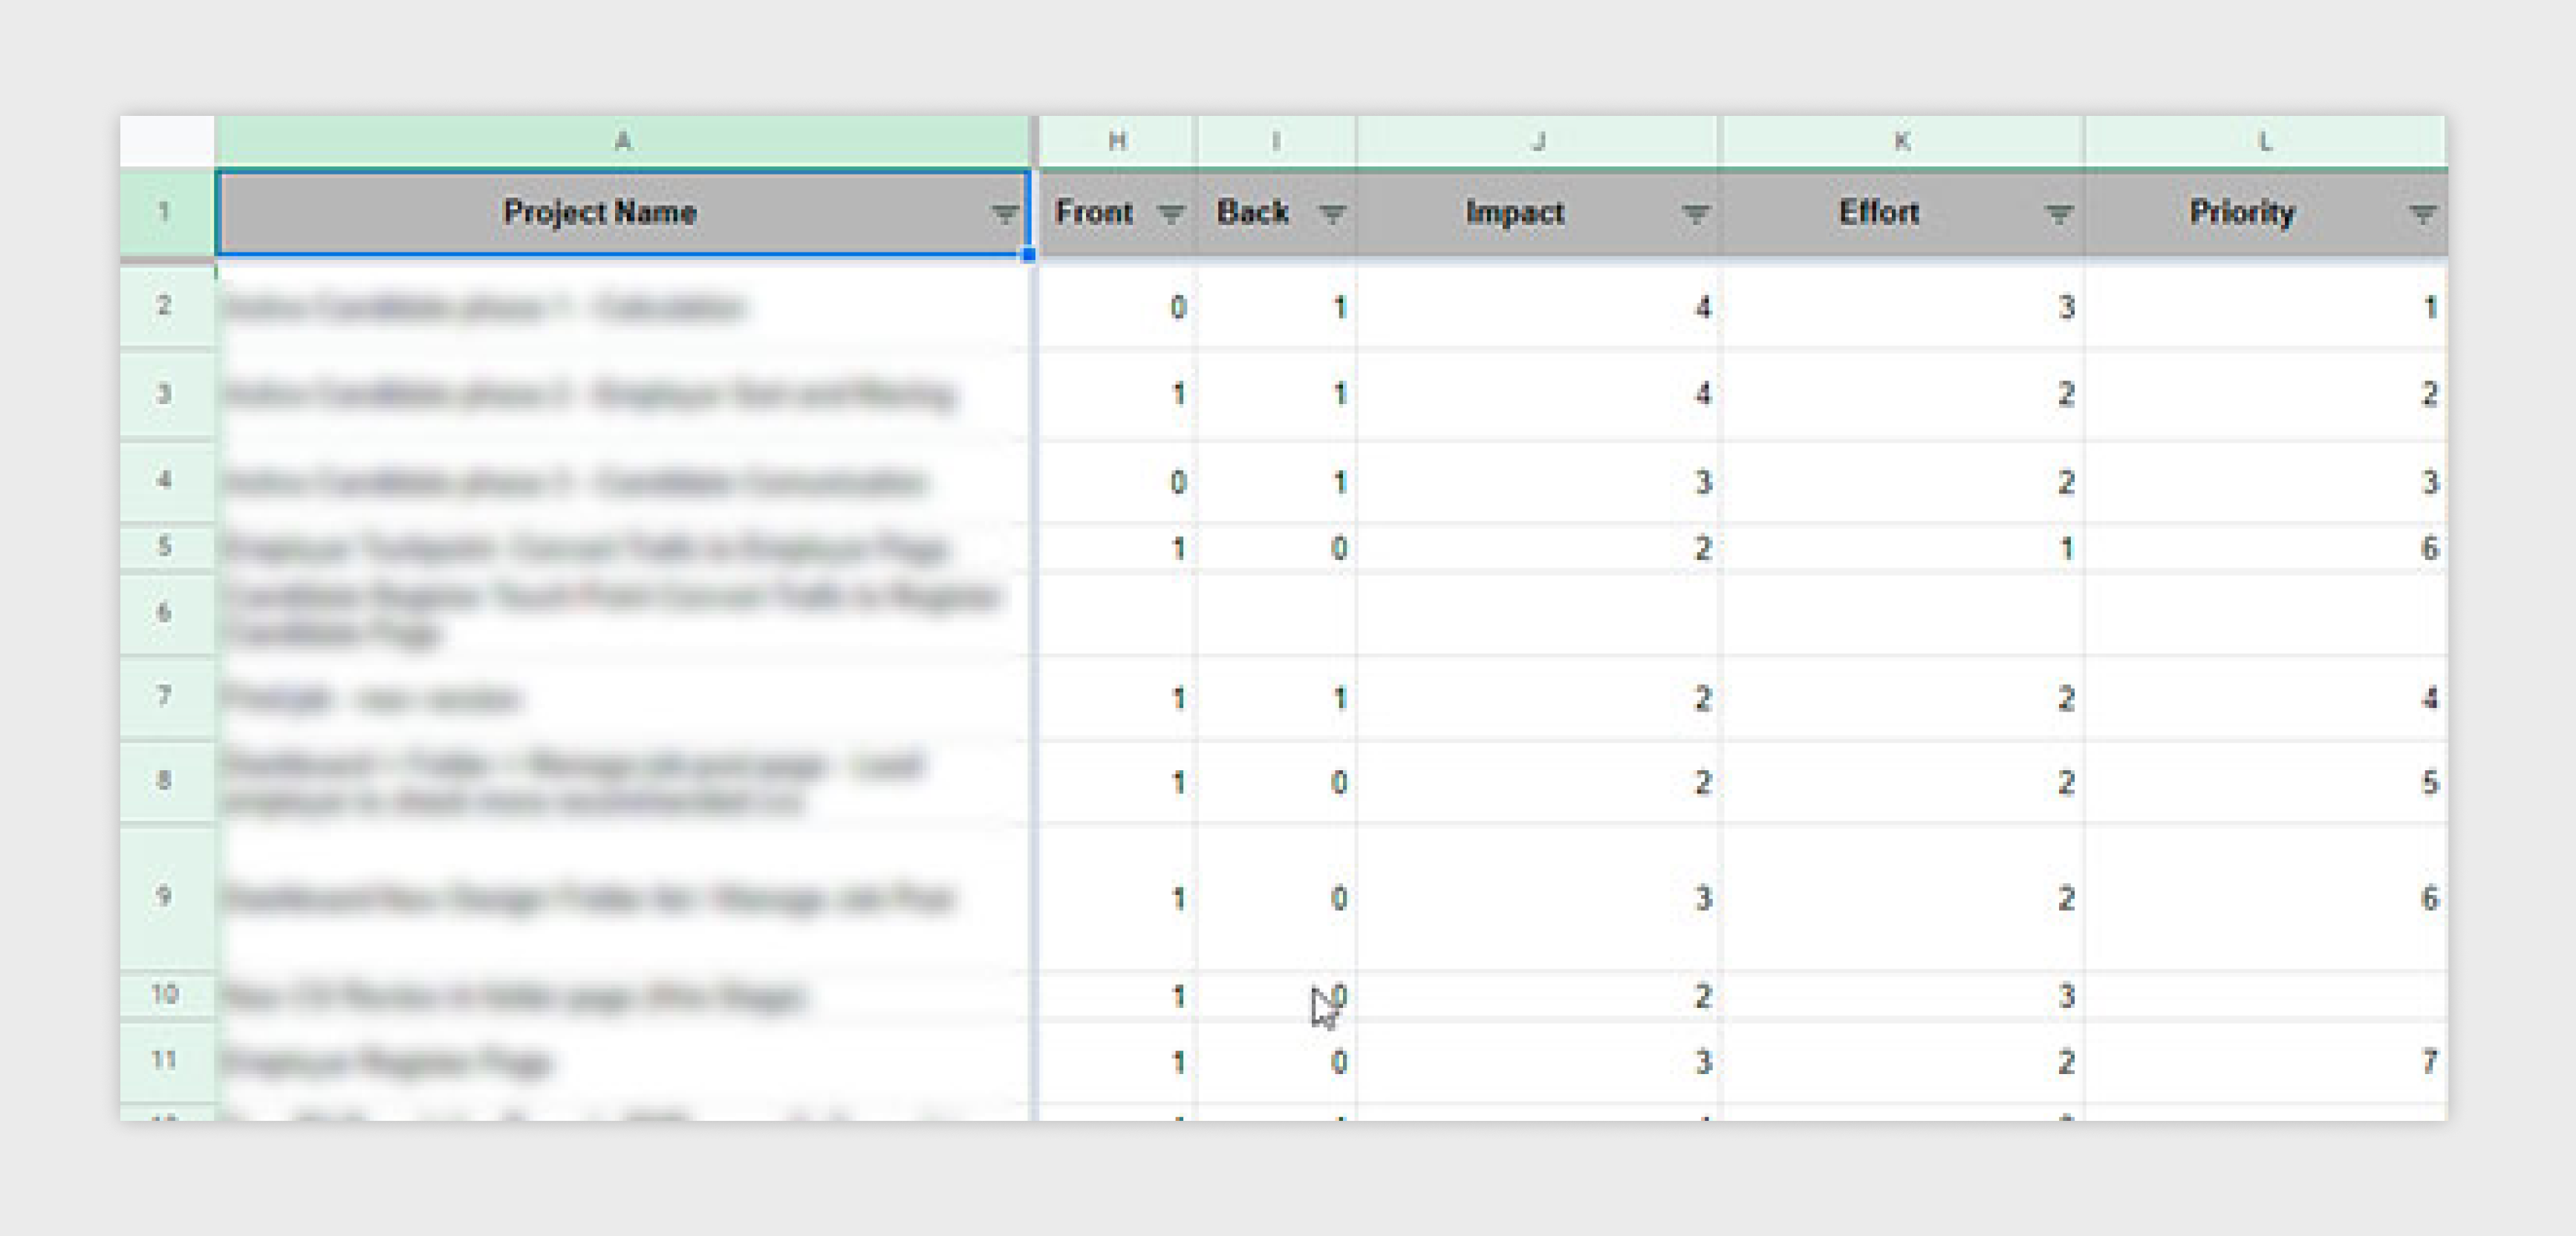Click the Front cell in row 4
The height and width of the screenshot is (1236, 2576).
pyautogui.click(x=1118, y=481)
